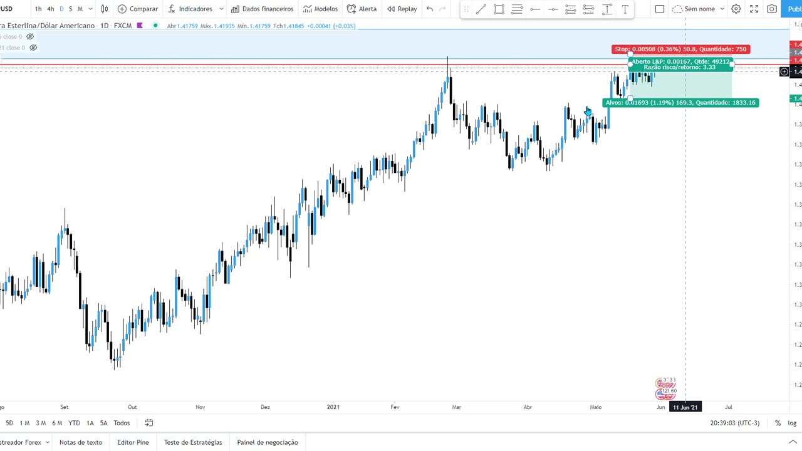Set date range to 1M
This screenshot has height=451, width=802.
tap(24, 423)
